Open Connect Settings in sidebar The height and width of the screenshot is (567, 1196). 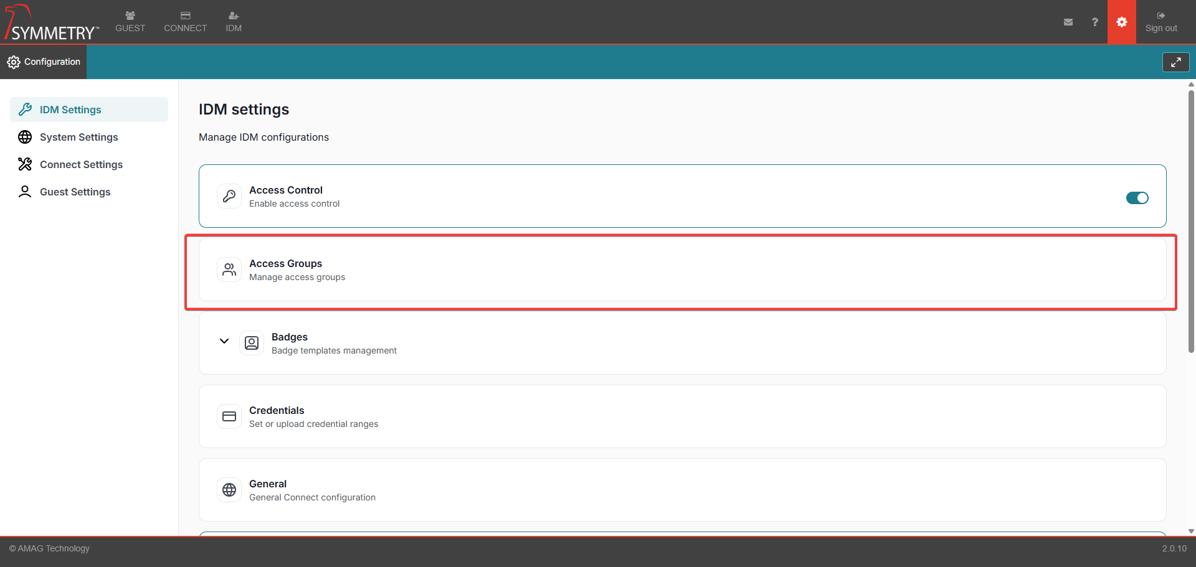click(x=81, y=164)
